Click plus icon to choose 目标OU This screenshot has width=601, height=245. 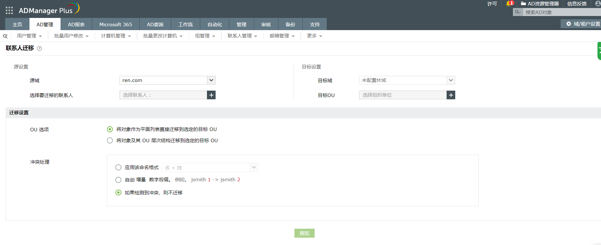point(451,95)
